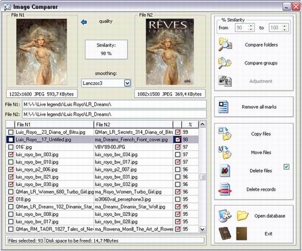This screenshot has height=251, width=302.
Task: Open the smoothing Lanczos3 dropdown
Action: pos(127,83)
